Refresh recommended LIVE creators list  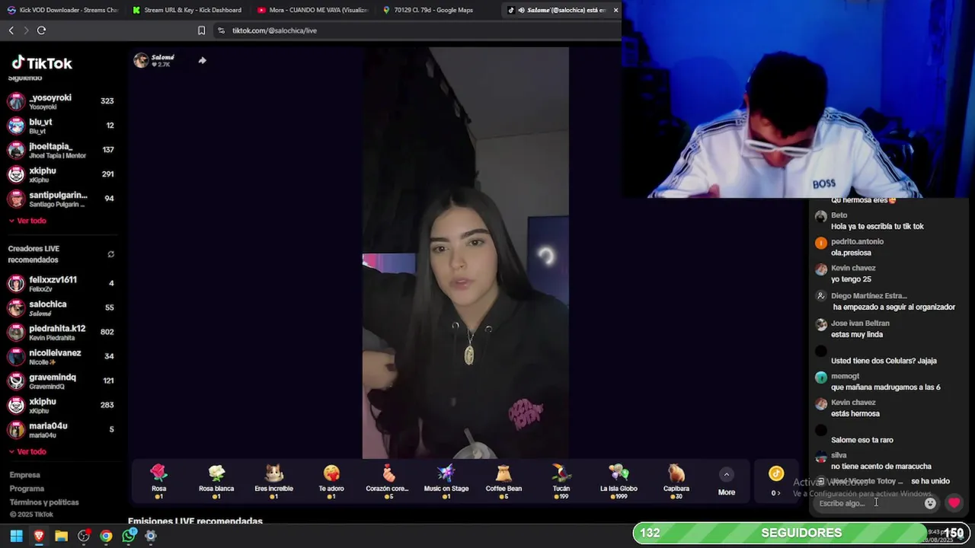click(x=111, y=254)
